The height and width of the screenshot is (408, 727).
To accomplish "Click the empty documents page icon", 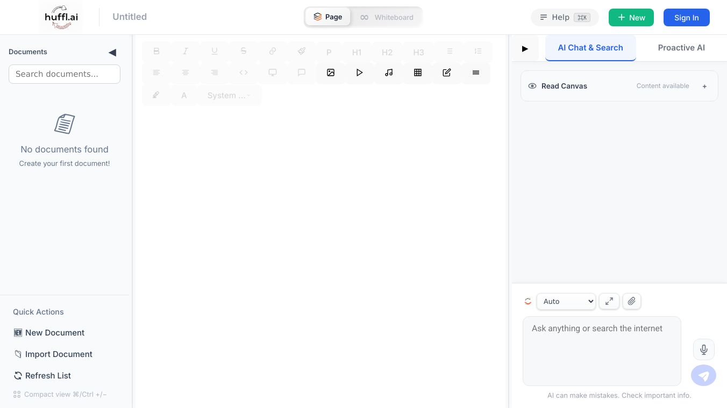I will point(65,124).
